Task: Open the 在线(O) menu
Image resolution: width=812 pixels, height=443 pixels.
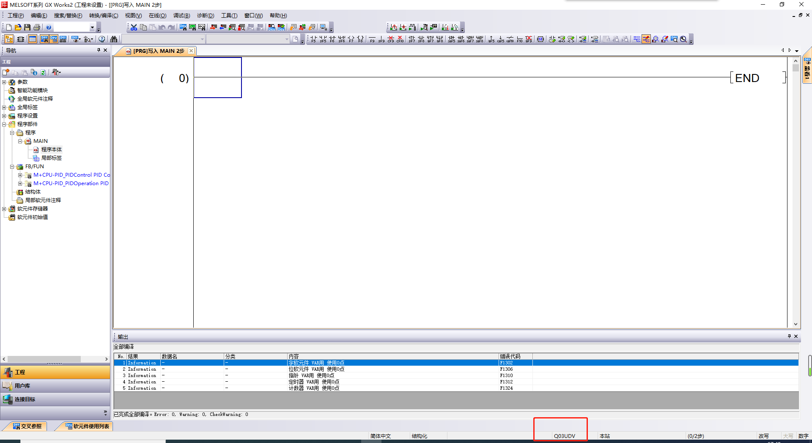Action: pyautogui.click(x=157, y=16)
